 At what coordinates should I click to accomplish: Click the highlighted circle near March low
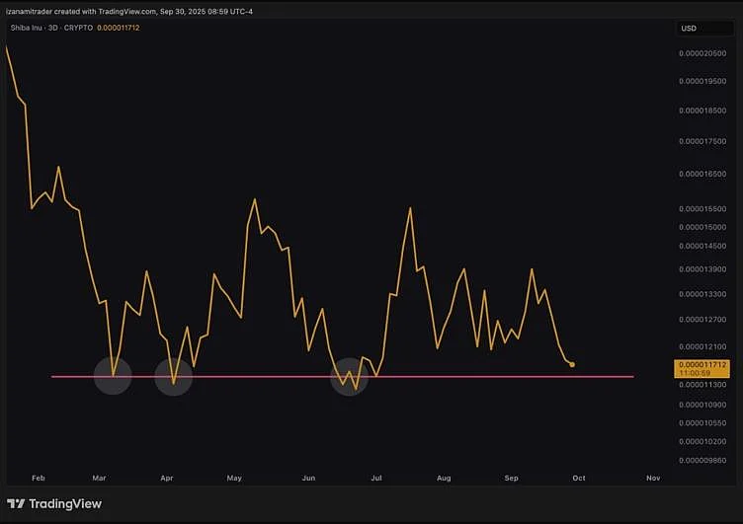(x=113, y=376)
